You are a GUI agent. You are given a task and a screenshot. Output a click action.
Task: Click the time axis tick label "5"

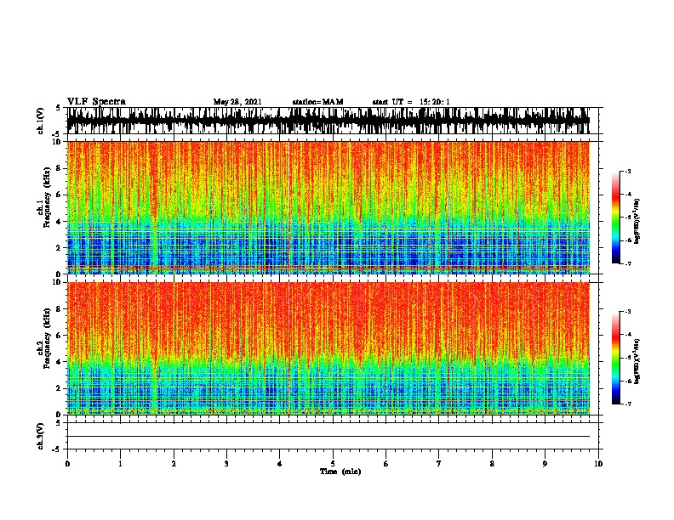333,463
